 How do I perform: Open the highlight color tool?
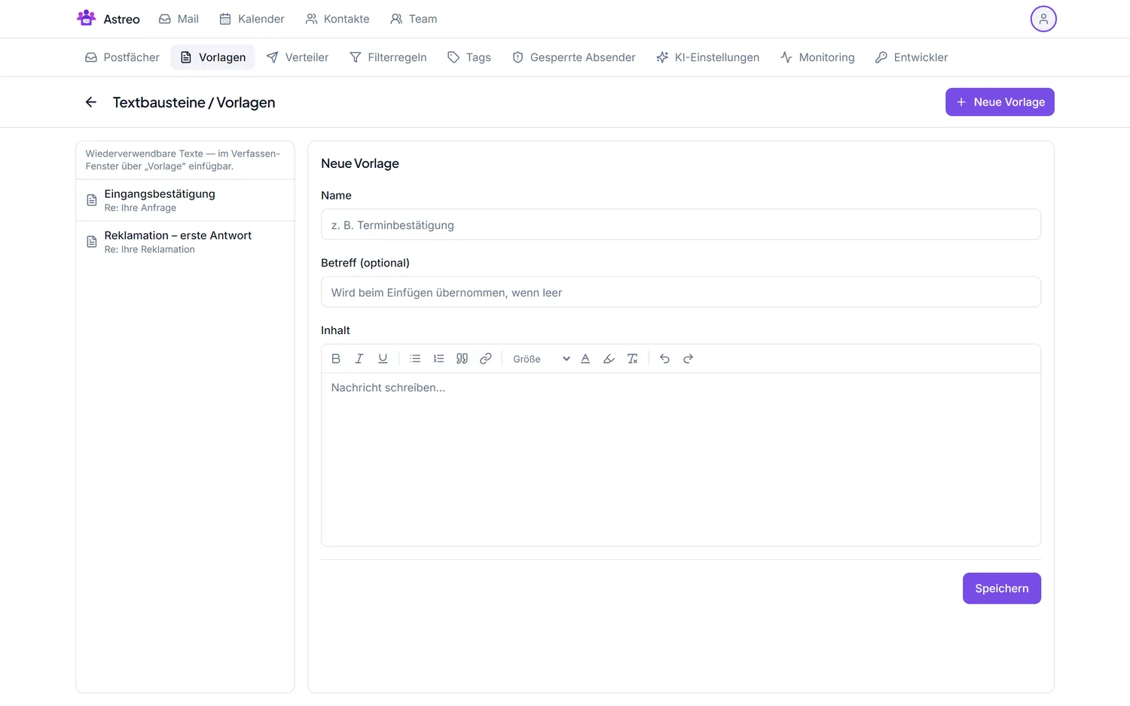tap(609, 359)
